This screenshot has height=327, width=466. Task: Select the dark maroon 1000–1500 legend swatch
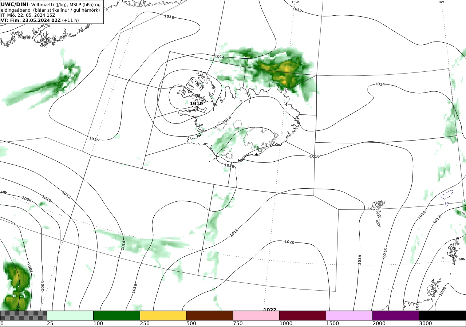(303, 315)
